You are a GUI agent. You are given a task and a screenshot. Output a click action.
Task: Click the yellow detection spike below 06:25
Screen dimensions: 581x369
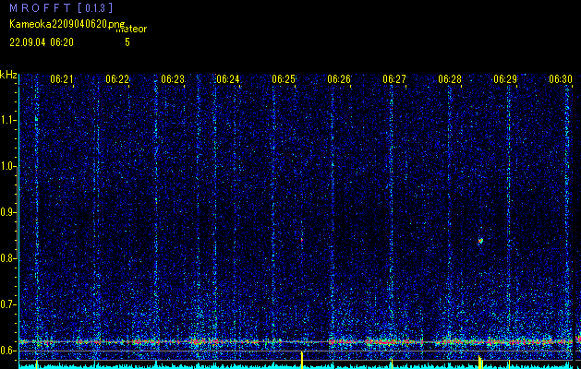pyautogui.click(x=302, y=358)
